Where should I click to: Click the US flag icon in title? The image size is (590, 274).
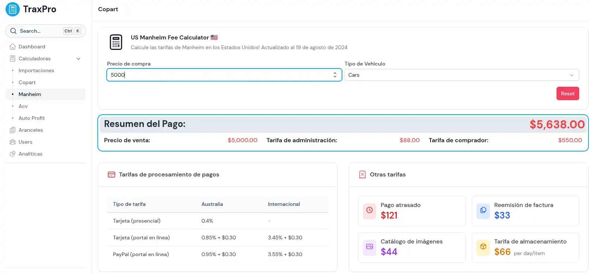214,37
